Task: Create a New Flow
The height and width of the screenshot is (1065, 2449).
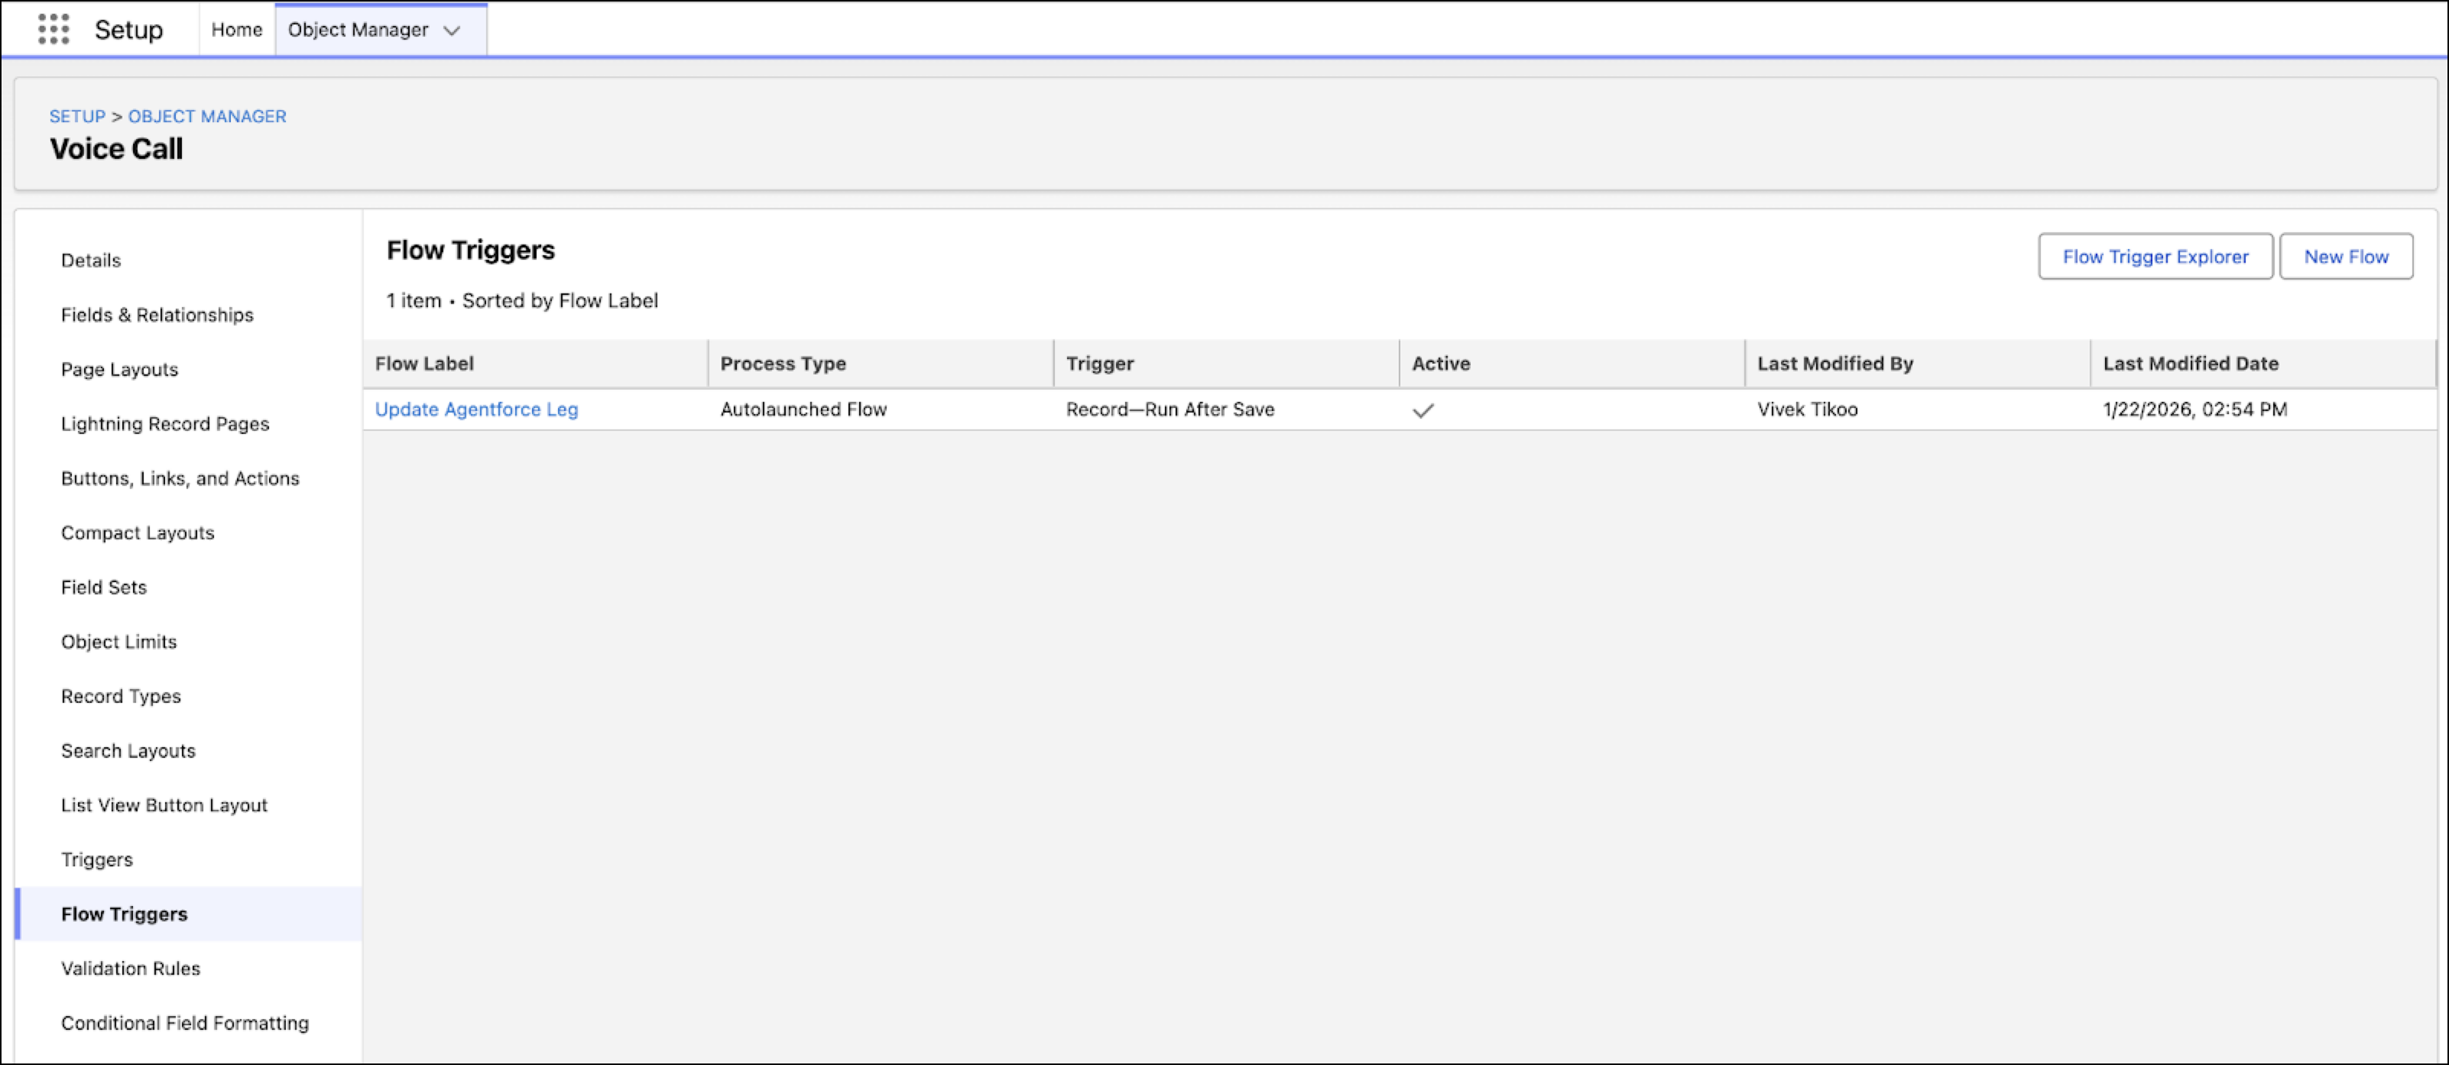Action: pos(2345,257)
